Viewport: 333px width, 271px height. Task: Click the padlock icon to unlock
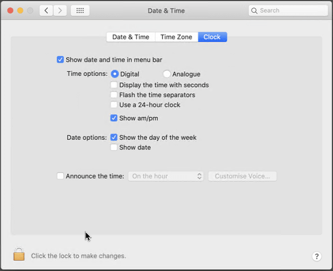19,254
